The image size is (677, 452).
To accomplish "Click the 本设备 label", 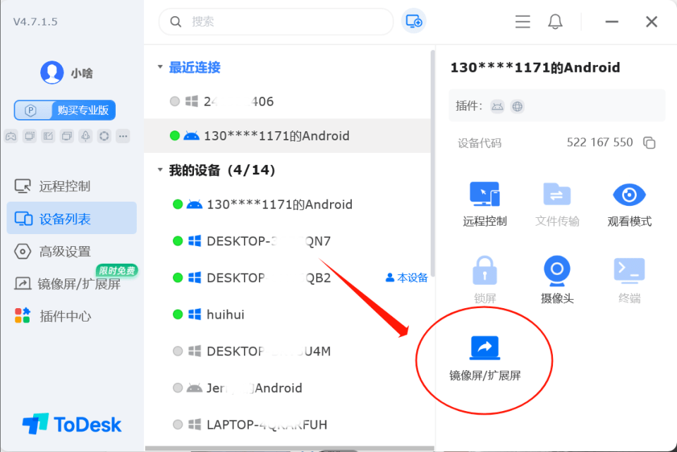I will (406, 278).
